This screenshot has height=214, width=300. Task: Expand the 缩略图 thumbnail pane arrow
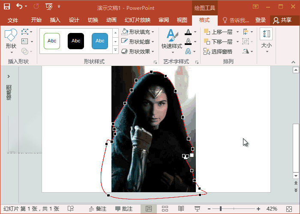9,77
